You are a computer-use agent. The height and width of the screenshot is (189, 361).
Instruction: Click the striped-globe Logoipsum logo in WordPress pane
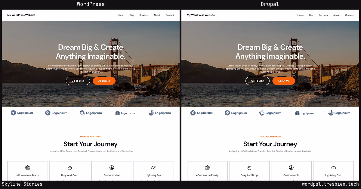tap(160, 113)
